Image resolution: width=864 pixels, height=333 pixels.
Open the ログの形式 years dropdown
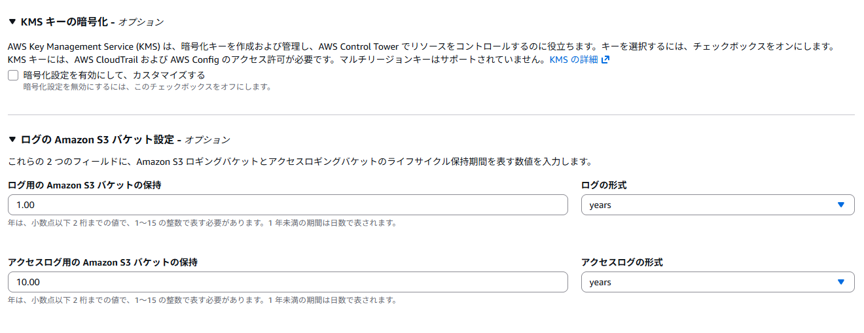pos(717,205)
